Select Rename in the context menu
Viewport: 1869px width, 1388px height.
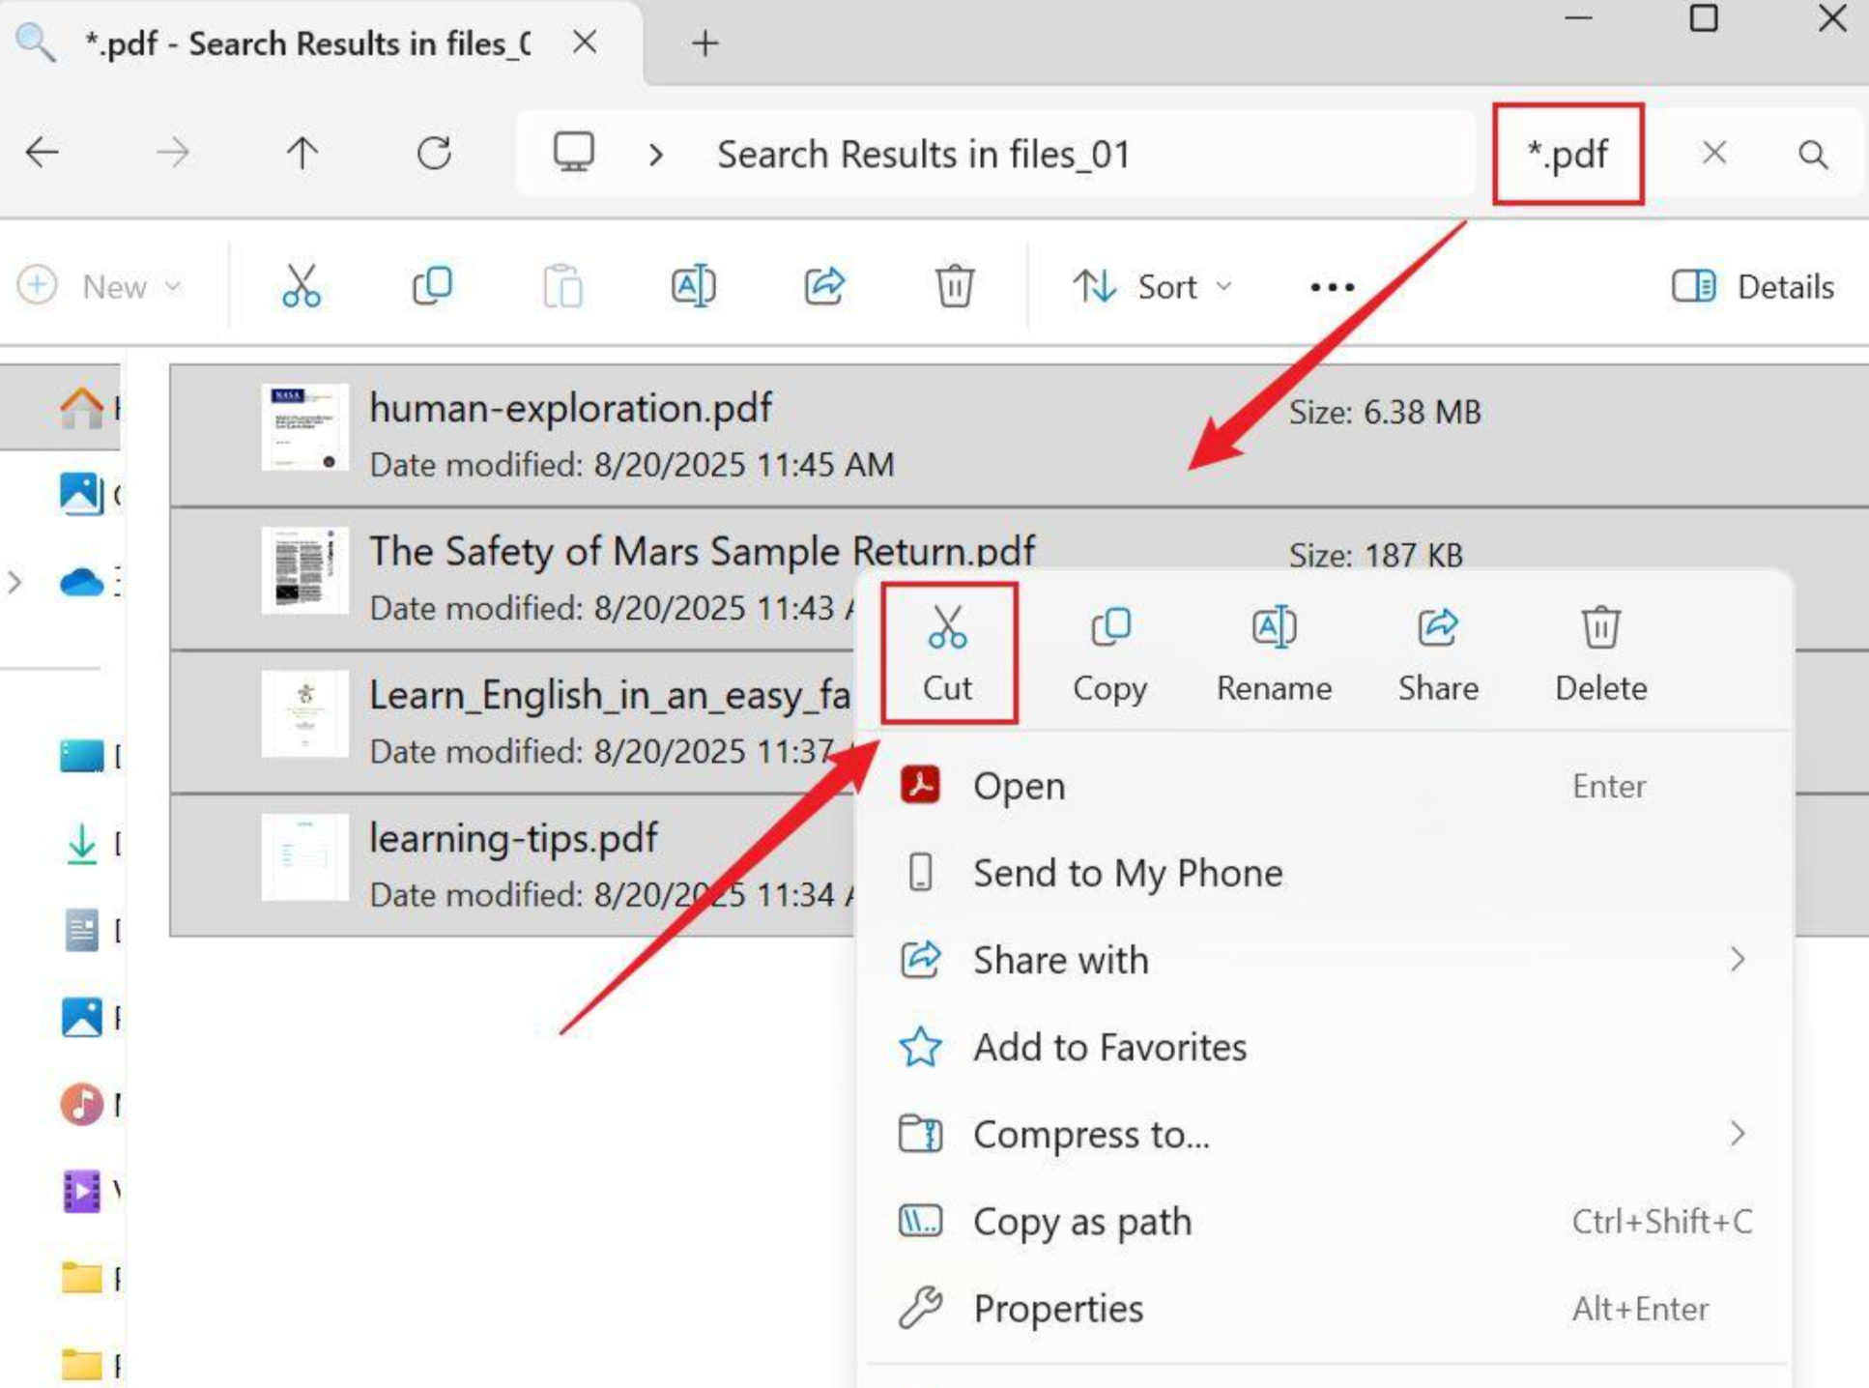1273,653
